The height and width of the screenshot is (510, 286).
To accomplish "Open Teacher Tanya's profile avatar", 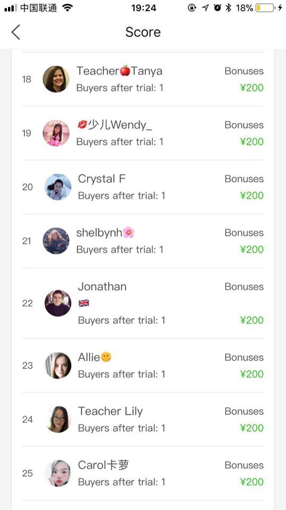I will [56, 79].
